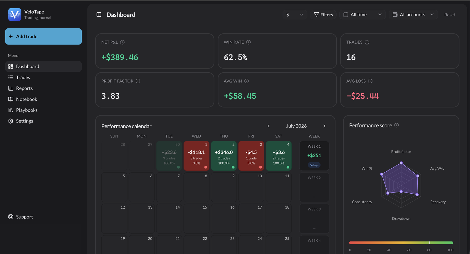Click the trades count value 16
Image resolution: width=470 pixels, height=254 pixels.
pyautogui.click(x=351, y=57)
